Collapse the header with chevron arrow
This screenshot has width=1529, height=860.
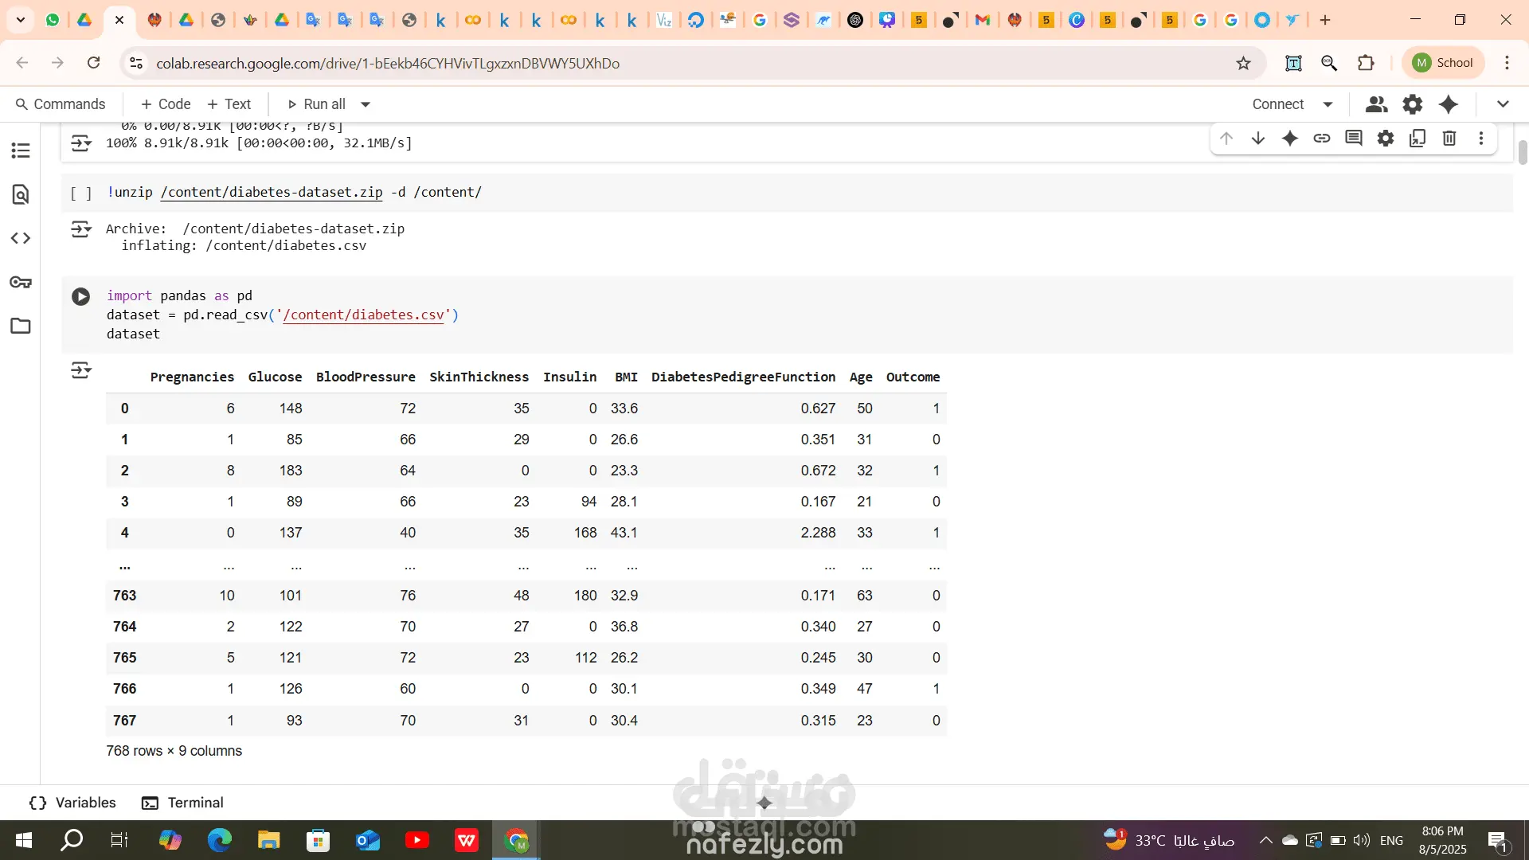(1503, 104)
